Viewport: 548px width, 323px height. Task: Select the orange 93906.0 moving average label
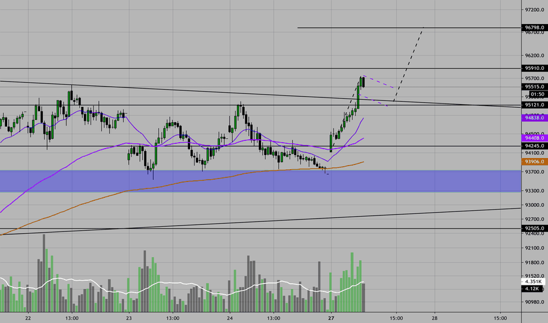(534, 161)
